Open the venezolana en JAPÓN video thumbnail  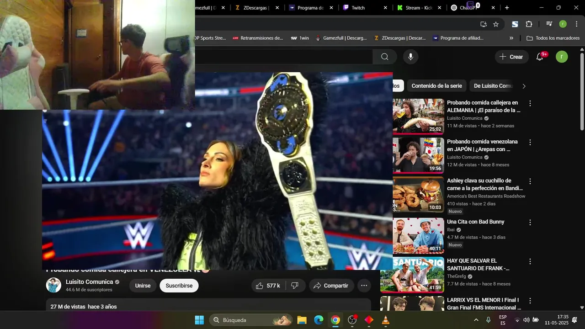pyautogui.click(x=418, y=155)
